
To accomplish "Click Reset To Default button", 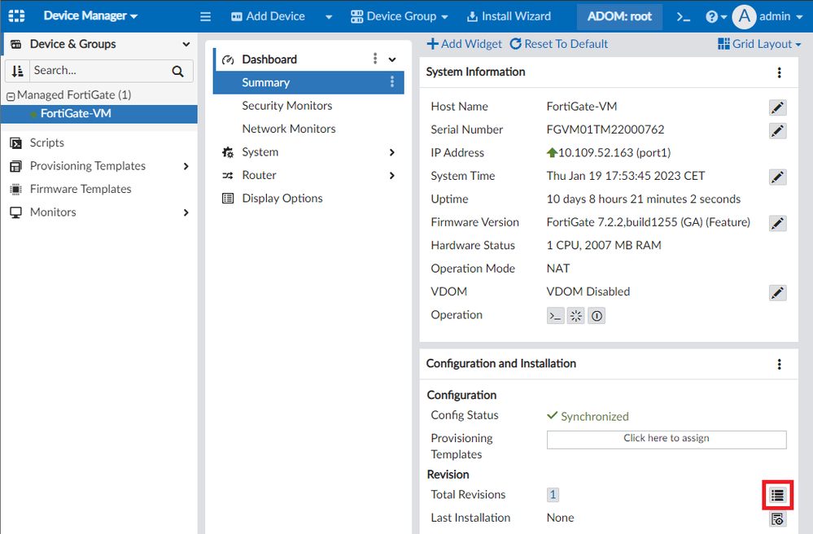I will click(559, 44).
